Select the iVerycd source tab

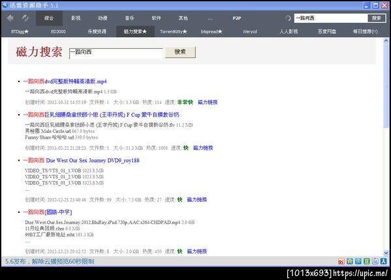pos(250,32)
